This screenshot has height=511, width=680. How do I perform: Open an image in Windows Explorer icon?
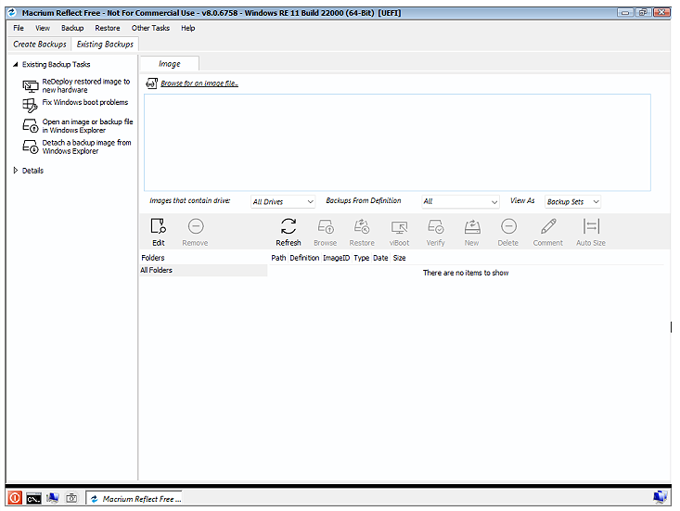(x=31, y=126)
